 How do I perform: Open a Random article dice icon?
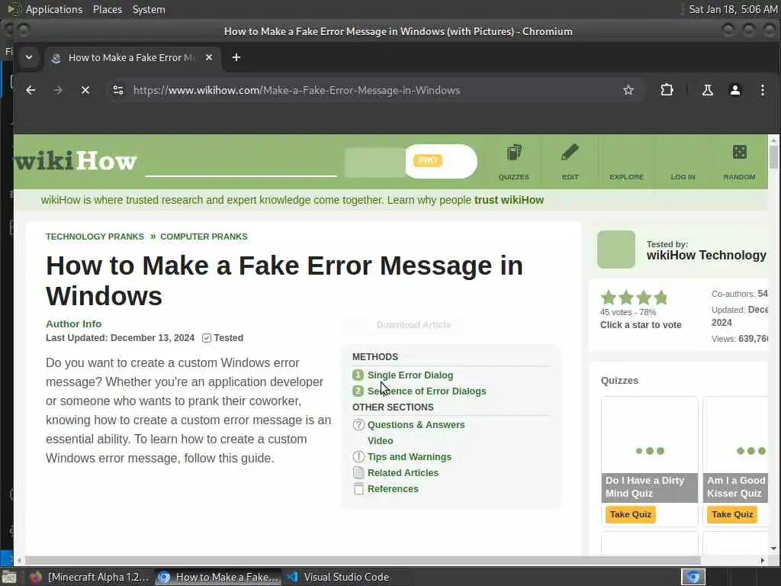739,162
